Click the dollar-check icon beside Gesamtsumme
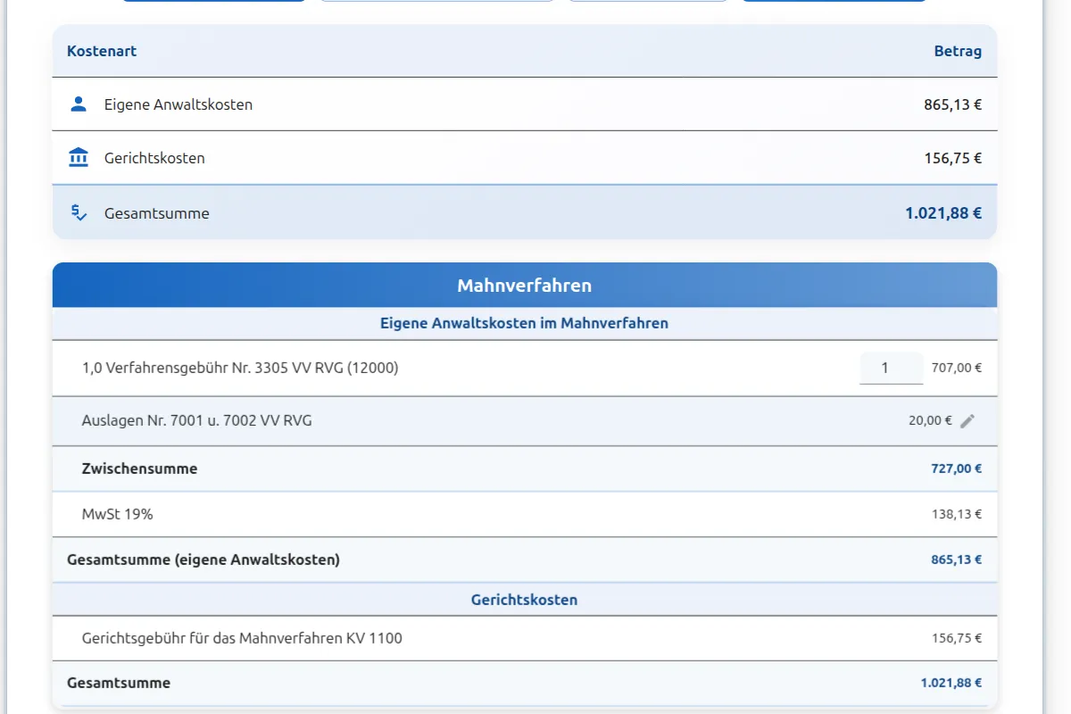 79,213
